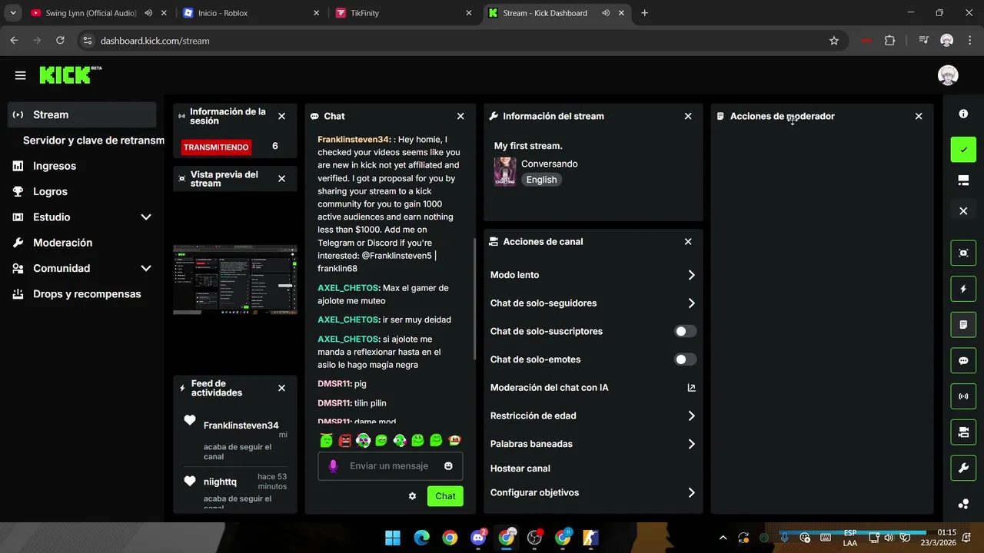Screen dimensions: 984x553
Task: Open the hamburger navigation menu
Action: 20,75
